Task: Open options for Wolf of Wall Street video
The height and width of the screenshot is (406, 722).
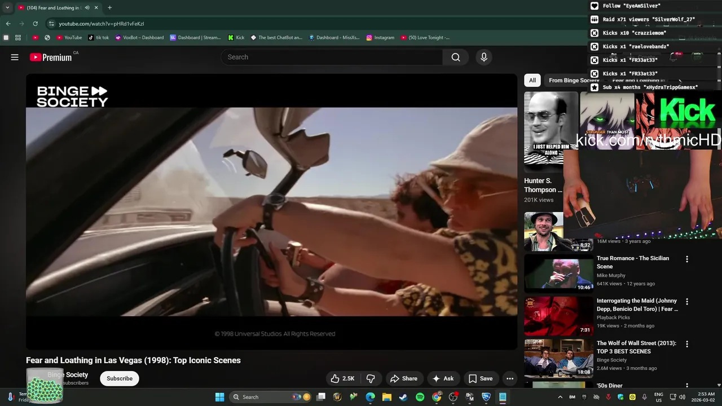Action: (687, 344)
